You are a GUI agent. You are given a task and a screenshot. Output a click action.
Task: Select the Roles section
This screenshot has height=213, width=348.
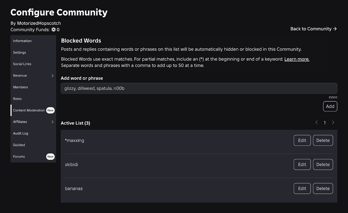[x=17, y=99]
